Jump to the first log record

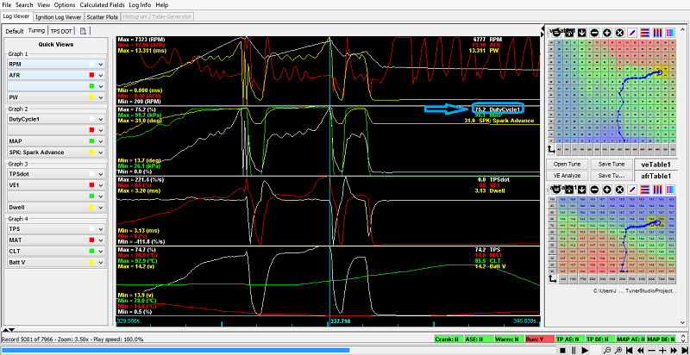pos(630,350)
